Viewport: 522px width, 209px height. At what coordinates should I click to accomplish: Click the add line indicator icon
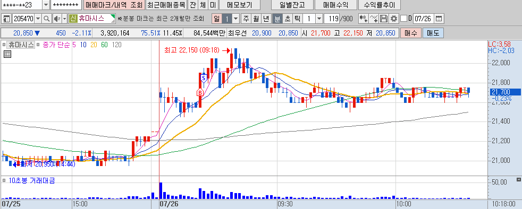pos(374,19)
